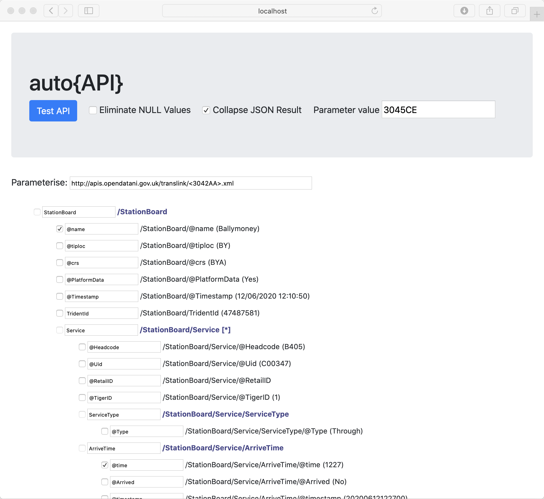Show all tabs overview icon
Viewport: 544px width, 499px height.
pos(515,11)
